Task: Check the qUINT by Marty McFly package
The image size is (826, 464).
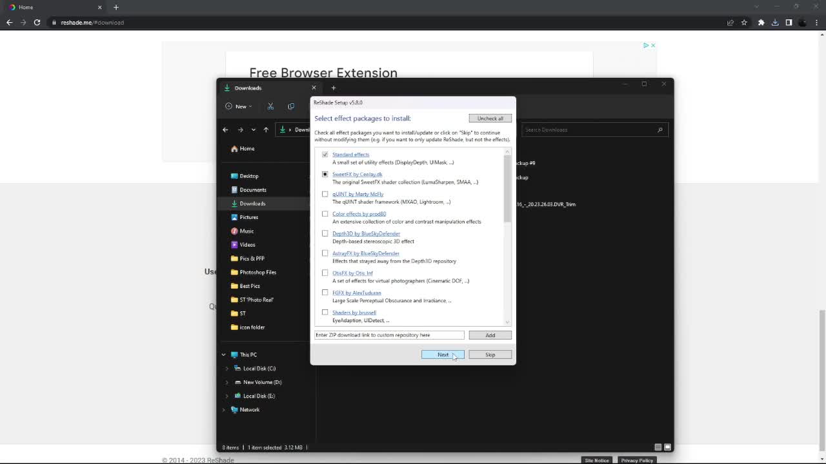Action: coord(325,194)
